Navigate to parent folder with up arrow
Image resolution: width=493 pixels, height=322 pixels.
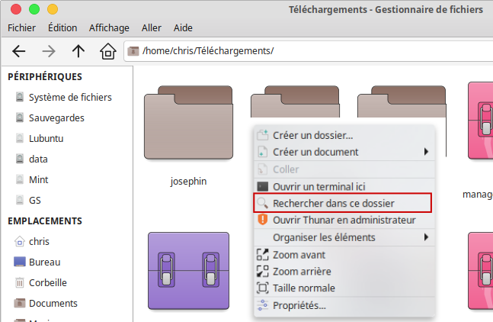coord(78,51)
